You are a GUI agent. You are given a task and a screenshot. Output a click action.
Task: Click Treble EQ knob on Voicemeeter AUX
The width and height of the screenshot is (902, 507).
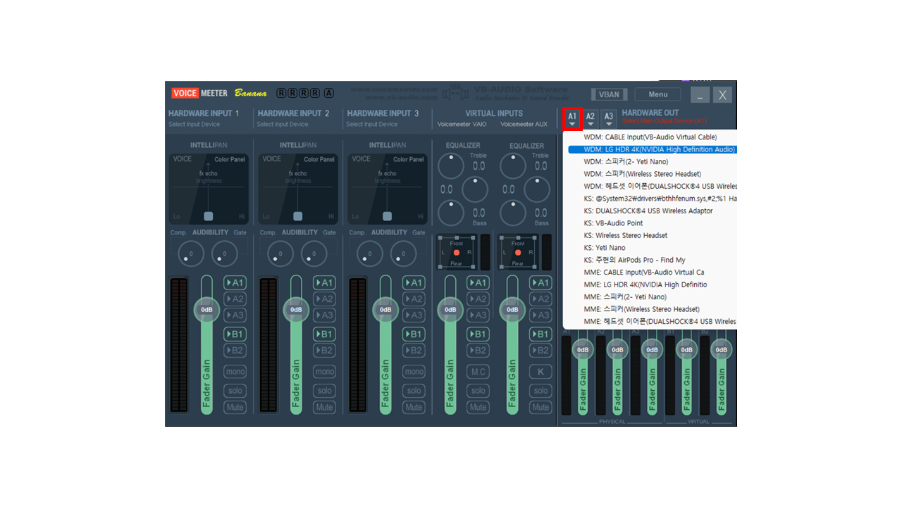(x=513, y=166)
